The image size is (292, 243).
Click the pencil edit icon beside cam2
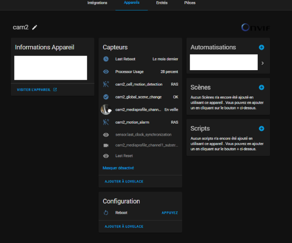(35, 27)
